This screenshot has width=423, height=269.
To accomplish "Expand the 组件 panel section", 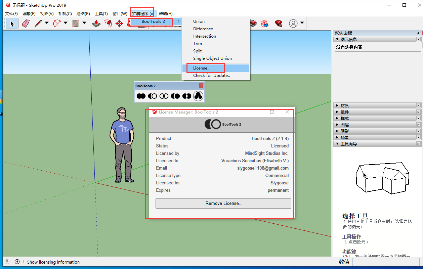I will pyautogui.click(x=337, y=112).
